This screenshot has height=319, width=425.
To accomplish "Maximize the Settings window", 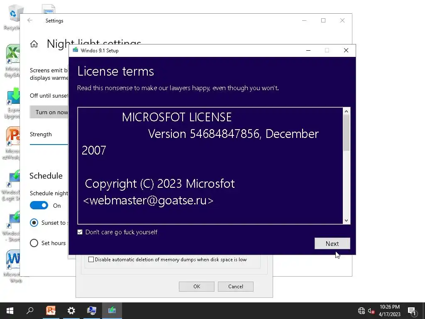I will (323, 20).
